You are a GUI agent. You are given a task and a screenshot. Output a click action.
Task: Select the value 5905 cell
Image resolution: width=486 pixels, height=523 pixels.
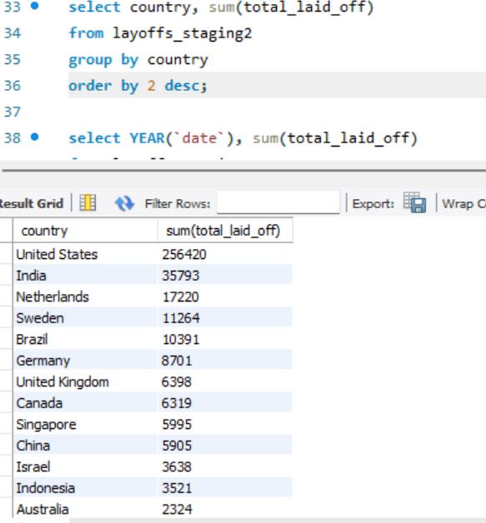pos(225,446)
